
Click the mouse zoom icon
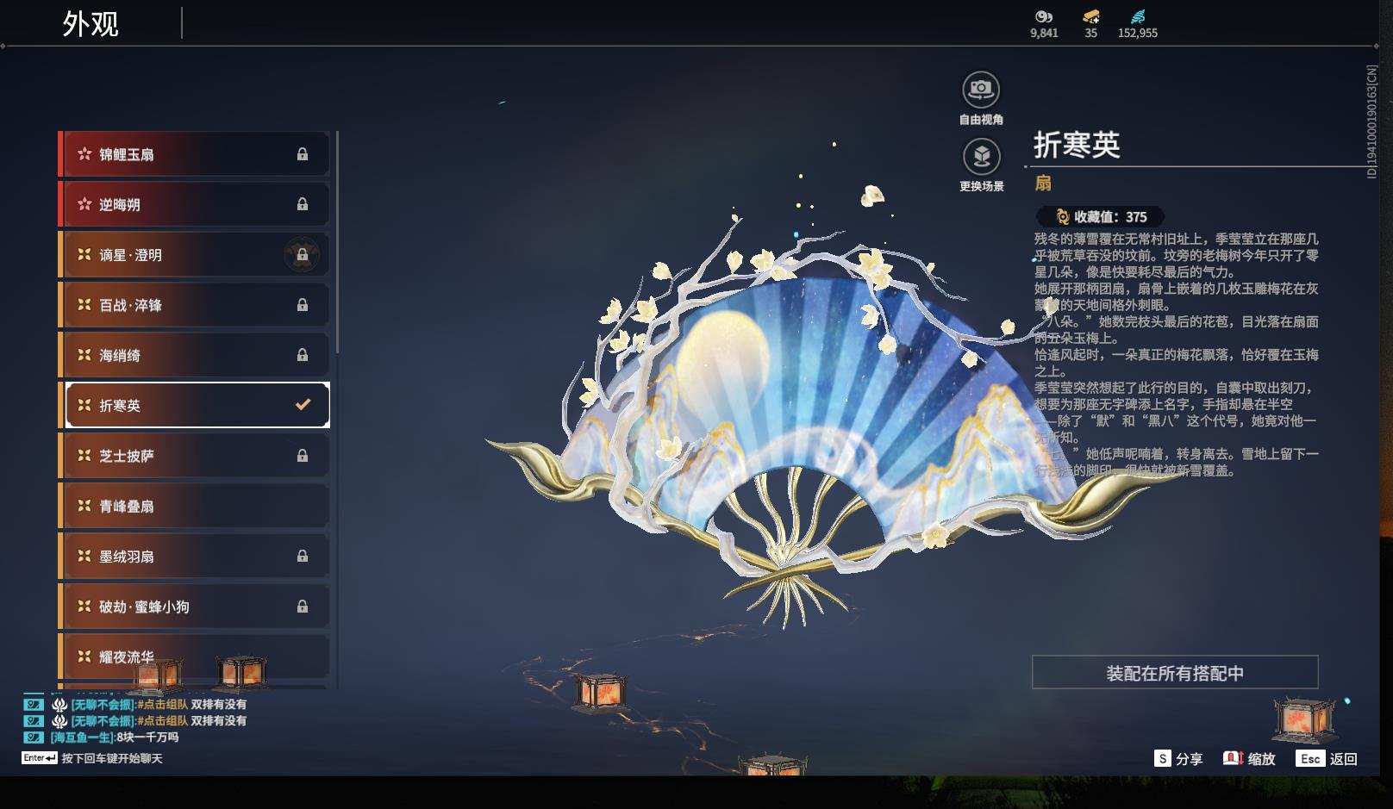(x=1233, y=758)
